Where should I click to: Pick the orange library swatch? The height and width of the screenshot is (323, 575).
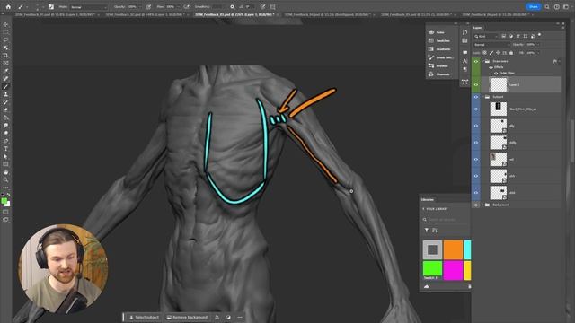tap(453, 249)
